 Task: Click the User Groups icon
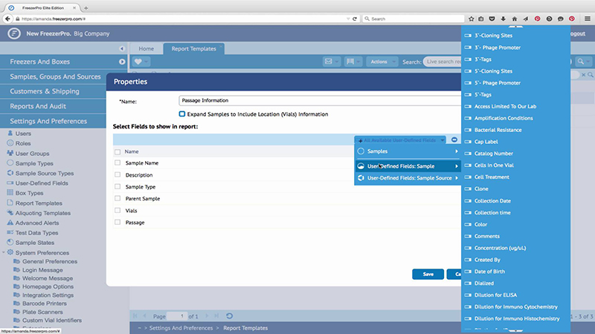[10, 153]
